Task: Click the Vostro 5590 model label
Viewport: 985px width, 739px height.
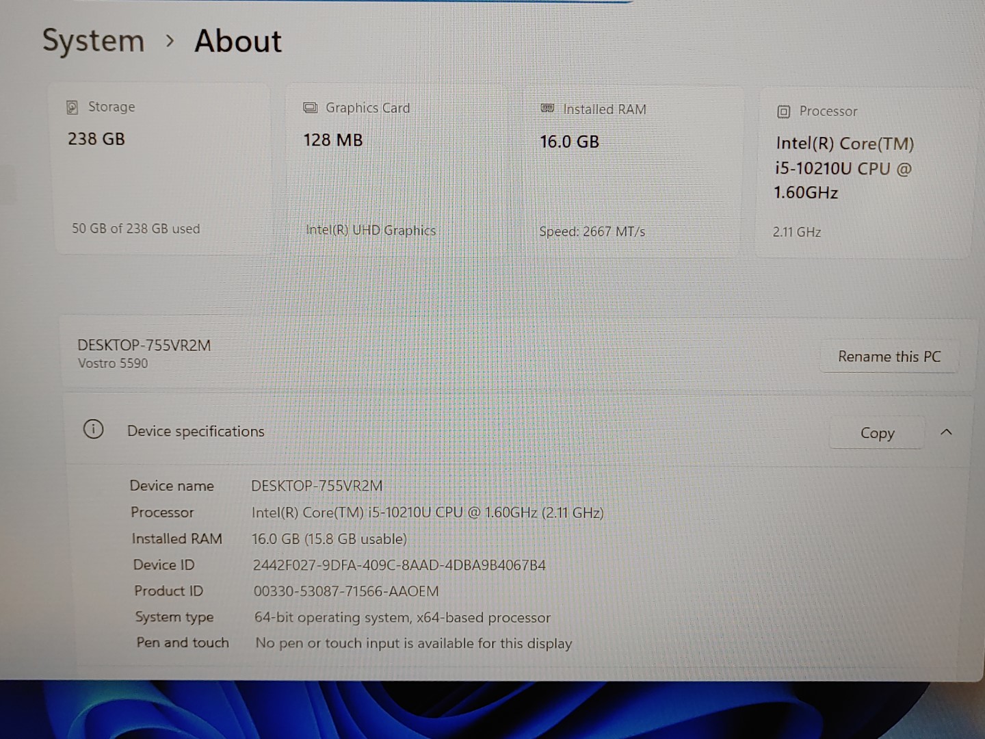Action: (112, 363)
